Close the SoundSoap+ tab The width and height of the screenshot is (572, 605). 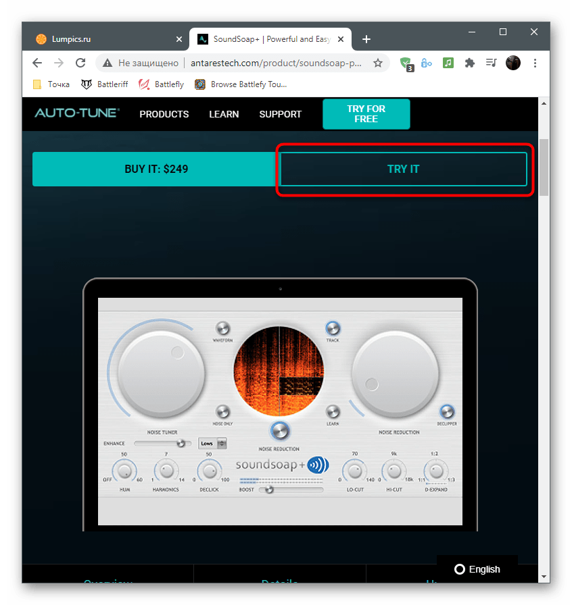pos(341,39)
